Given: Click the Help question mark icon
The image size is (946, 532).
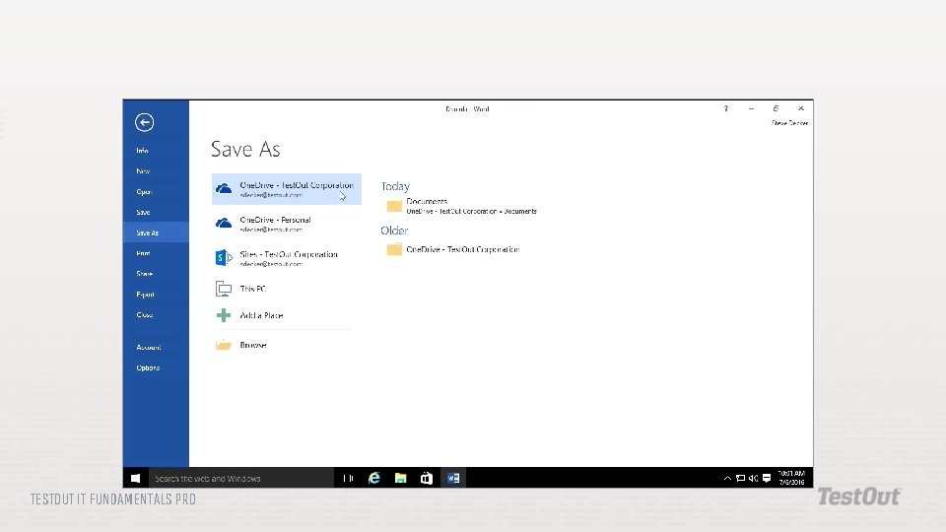Looking at the screenshot, I should (x=726, y=108).
